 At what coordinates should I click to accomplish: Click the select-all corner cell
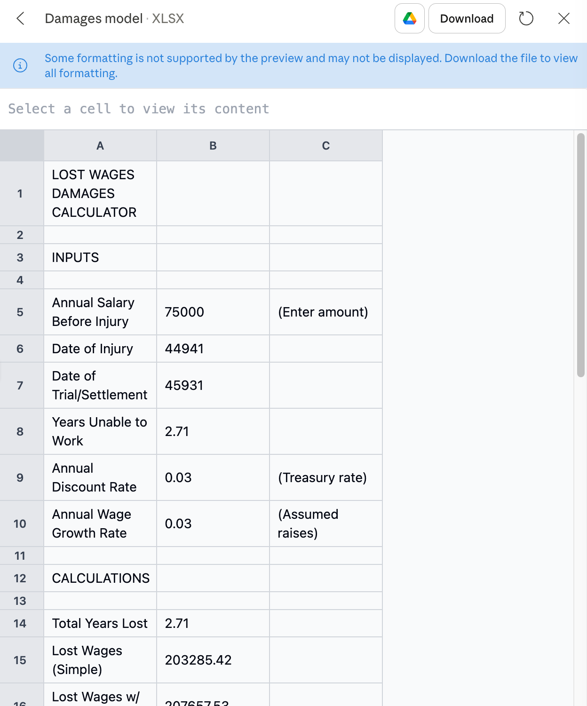point(22,146)
